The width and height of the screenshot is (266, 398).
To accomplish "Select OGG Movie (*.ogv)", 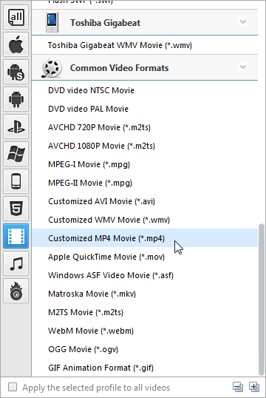I will coord(145,349).
